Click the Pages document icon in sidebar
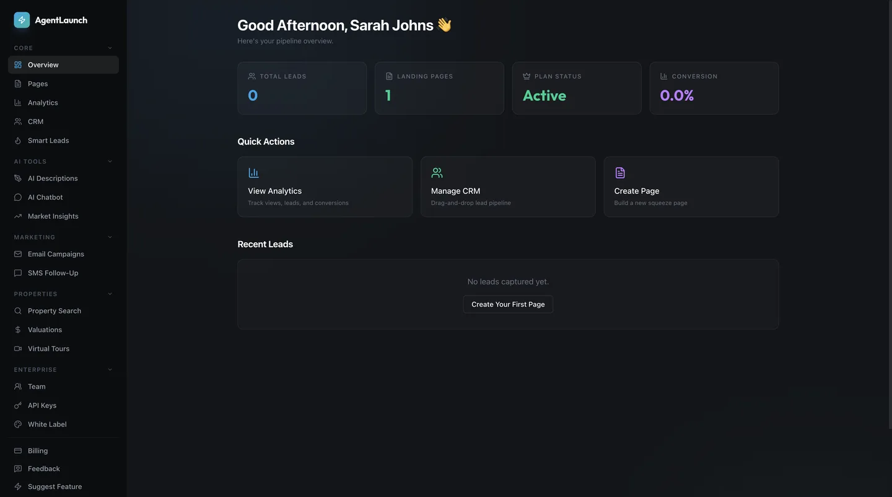 [x=18, y=84]
